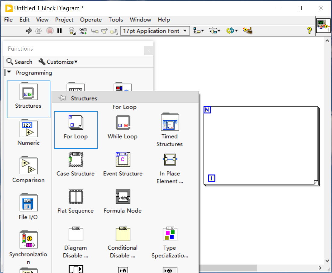The image size is (332, 273).
Task: Toggle Retain Wire Values button
Action: coord(83,31)
